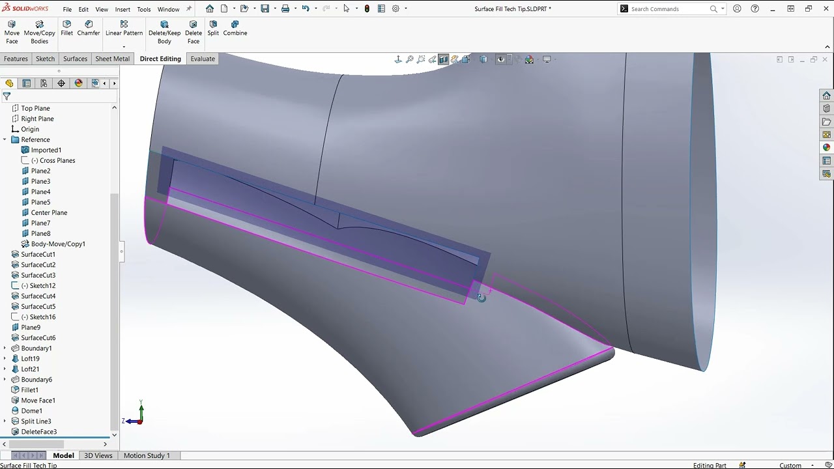Open the Insert menu
The width and height of the screenshot is (834, 469).
pyautogui.click(x=122, y=9)
